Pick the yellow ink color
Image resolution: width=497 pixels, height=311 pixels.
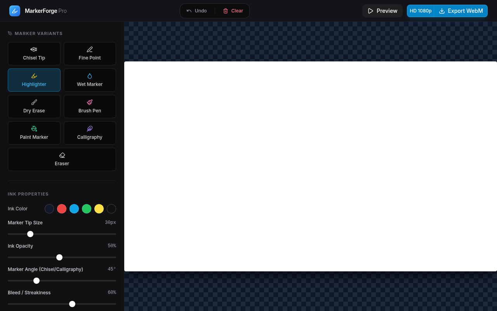click(99, 209)
